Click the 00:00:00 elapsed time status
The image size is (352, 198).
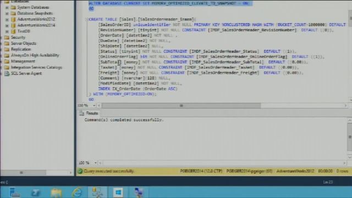tap(325, 171)
